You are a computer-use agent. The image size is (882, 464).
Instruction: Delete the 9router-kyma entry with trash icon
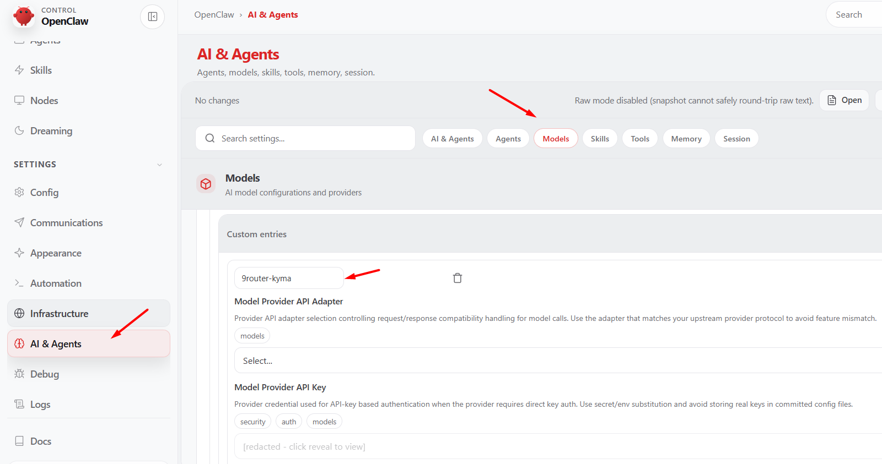458,278
